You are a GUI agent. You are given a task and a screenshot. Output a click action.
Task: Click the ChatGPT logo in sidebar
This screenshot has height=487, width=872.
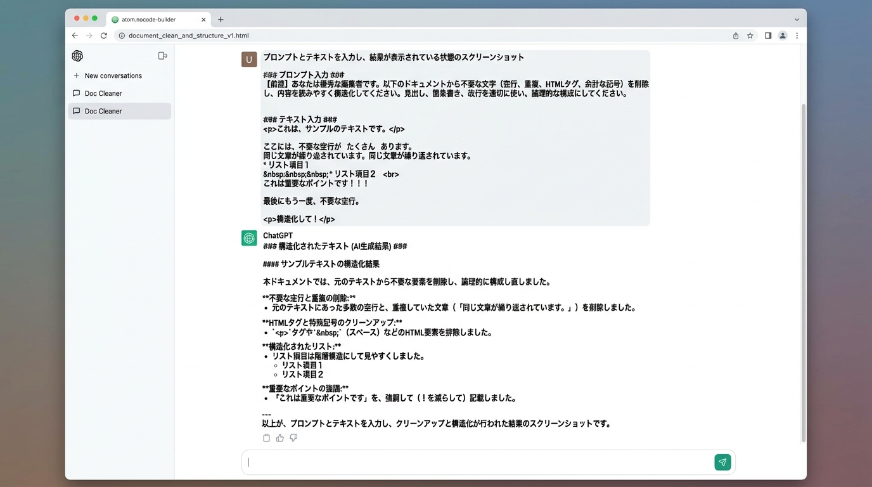coord(77,56)
